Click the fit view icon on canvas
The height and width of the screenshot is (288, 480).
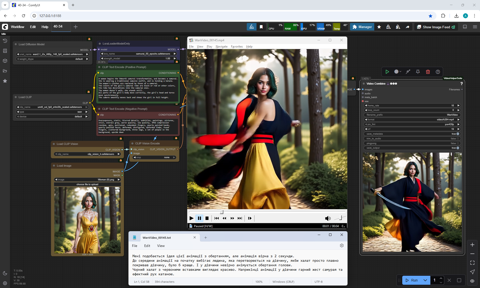[472, 263]
